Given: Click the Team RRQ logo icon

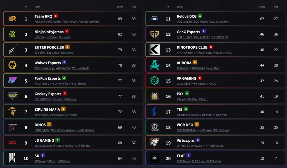Looking at the screenshot, I should (12, 19).
